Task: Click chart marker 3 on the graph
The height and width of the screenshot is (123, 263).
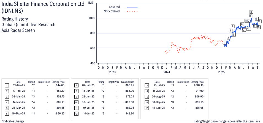Action: click(231, 30)
